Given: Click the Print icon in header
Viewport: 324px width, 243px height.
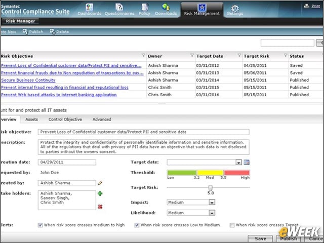Looking at the screenshot, I should [307, 6].
